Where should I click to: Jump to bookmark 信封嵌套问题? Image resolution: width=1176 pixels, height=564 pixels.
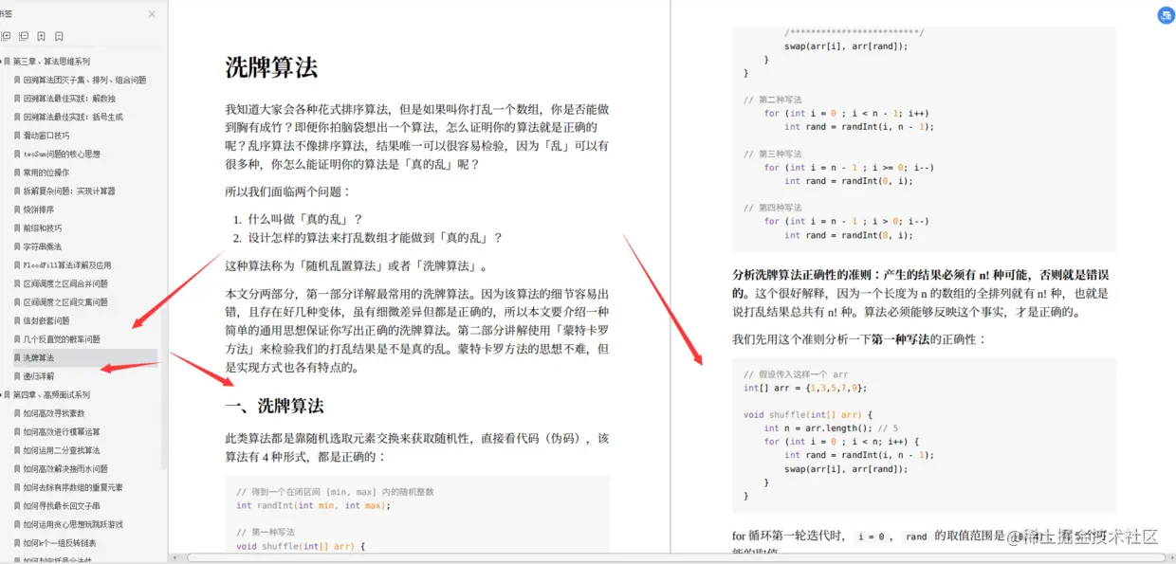point(46,320)
